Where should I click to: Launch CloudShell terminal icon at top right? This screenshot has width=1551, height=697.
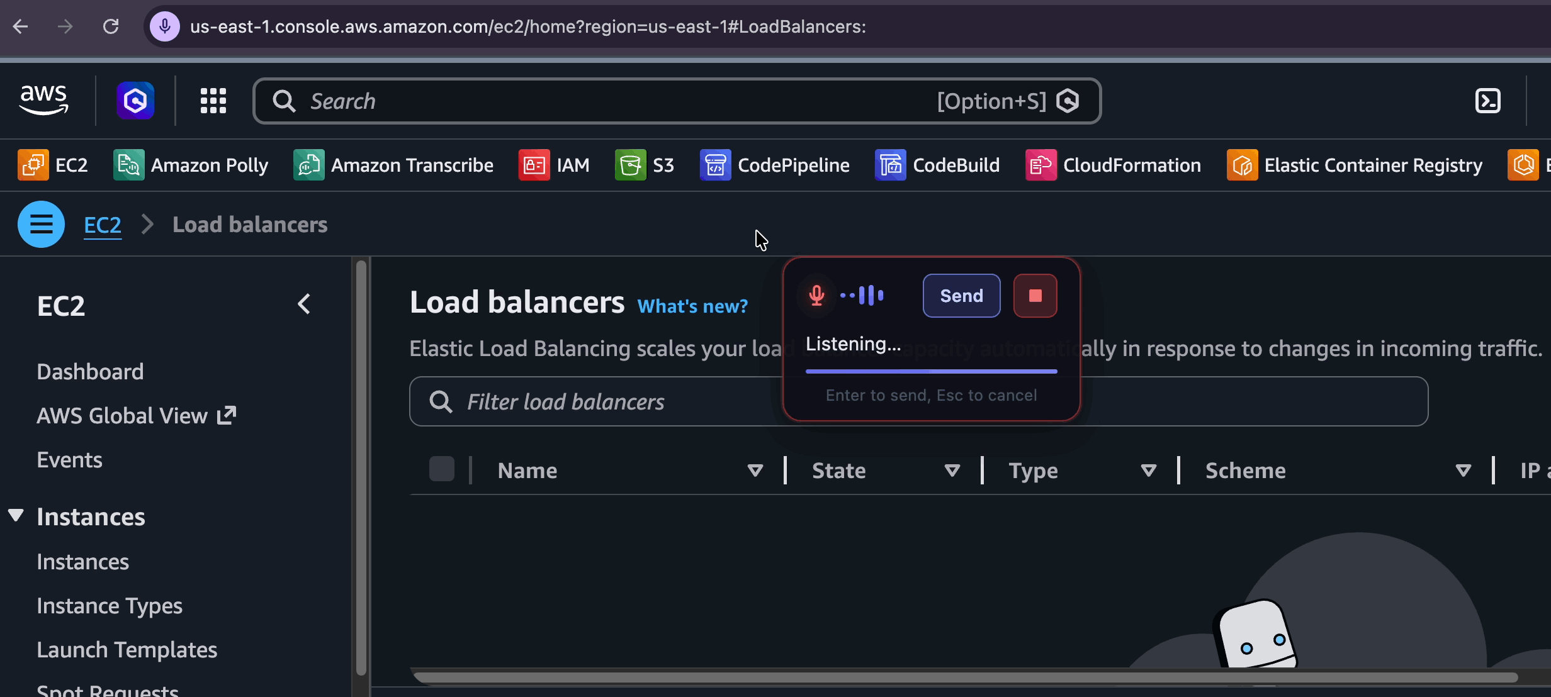[1488, 101]
